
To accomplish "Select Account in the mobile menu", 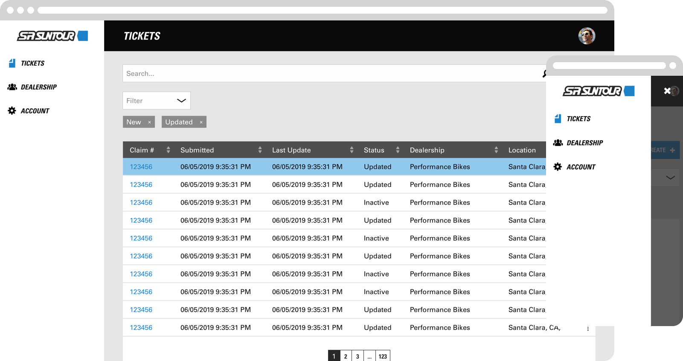I will click(x=581, y=167).
